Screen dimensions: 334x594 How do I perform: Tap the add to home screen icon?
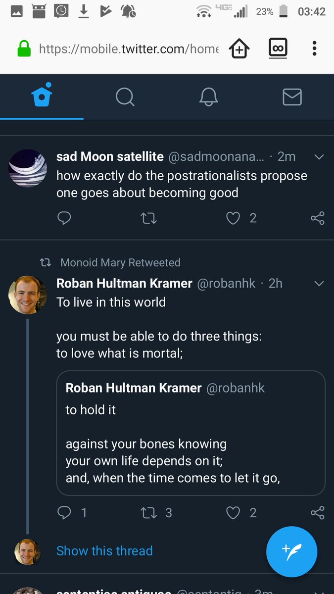239,49
